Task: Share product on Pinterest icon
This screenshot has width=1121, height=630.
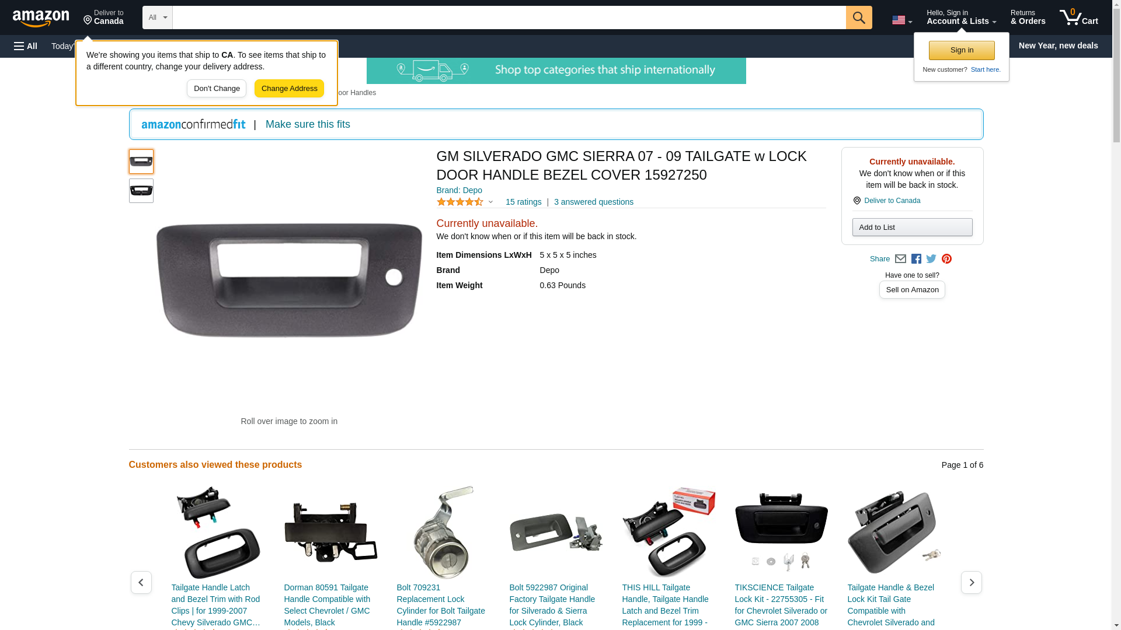Action: point(946,259)
